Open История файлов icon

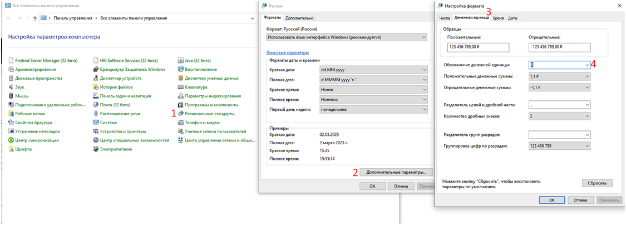click(x=96, y=87)
